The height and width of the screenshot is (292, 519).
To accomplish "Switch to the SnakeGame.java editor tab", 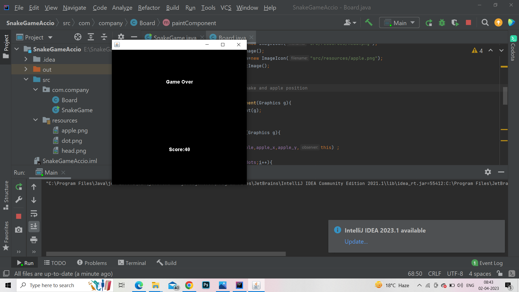I will pyautogui.click(x=174, y=37).
